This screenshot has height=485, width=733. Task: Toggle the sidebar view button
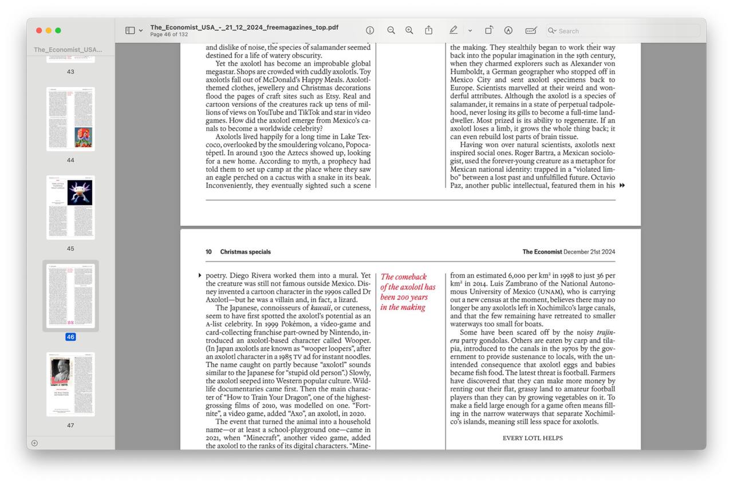coord(130,30)
